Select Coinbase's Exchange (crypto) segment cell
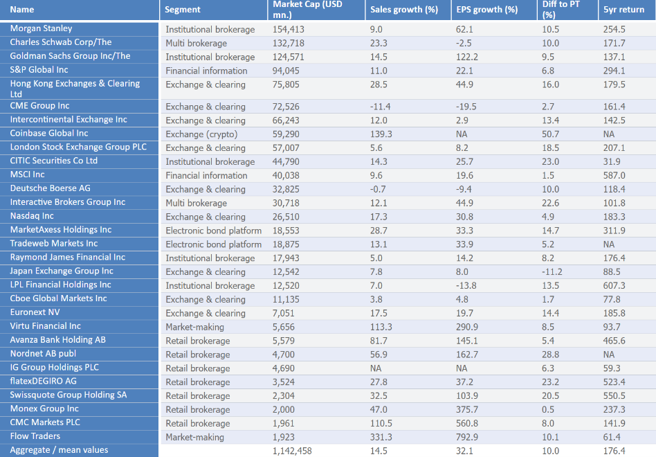 click(x=201, y=134)
